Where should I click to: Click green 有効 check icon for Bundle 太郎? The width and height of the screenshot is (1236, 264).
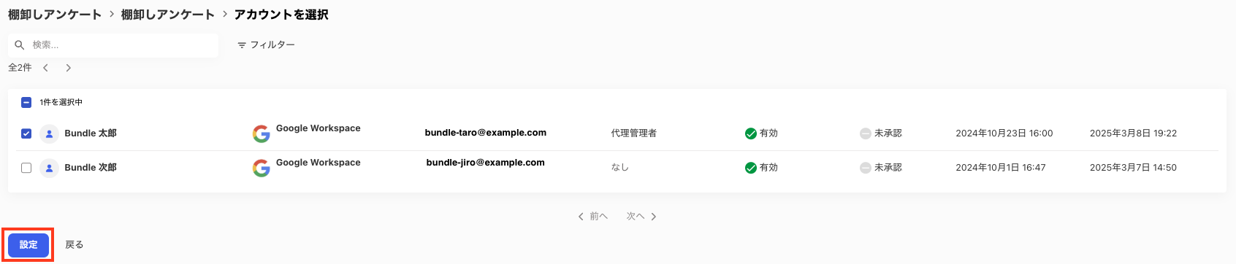pos(750,133)
